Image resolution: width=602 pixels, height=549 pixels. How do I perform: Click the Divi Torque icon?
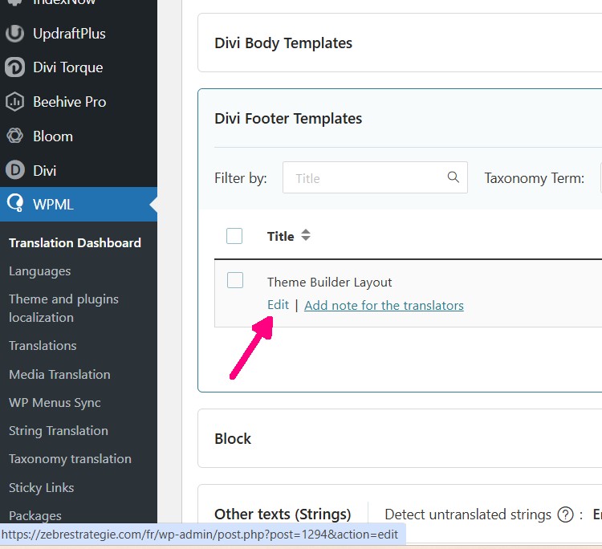14,67
